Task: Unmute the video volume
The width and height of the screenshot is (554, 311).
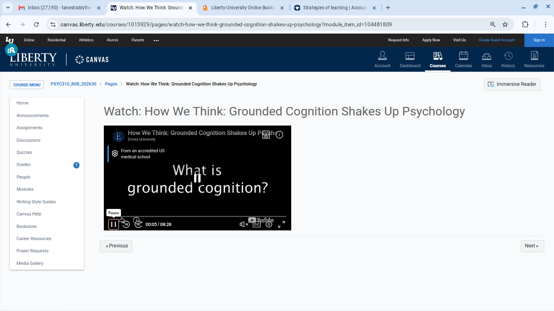Action: 244,224
